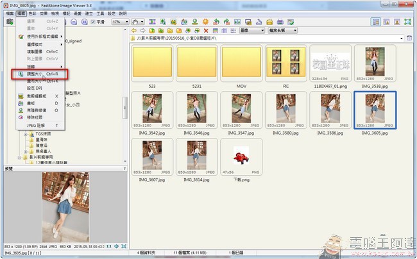The image size is (417, 259).
Task: Click the settings checklist toolbar icon
Action: [291, 22]
